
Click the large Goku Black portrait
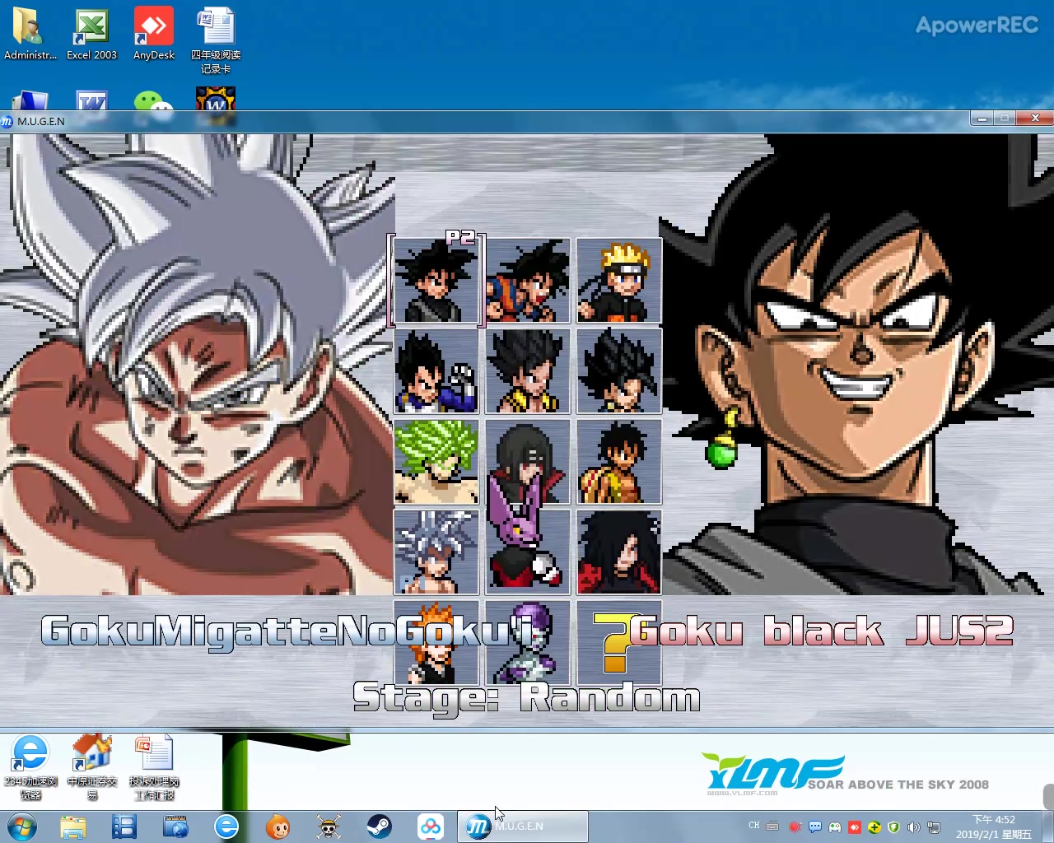(x=856, y=365)
